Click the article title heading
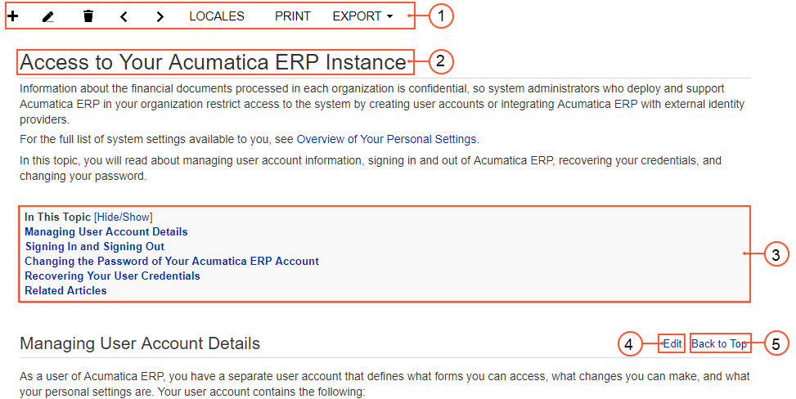This screenshot has height=399, width=796. [x=213, y=62]
